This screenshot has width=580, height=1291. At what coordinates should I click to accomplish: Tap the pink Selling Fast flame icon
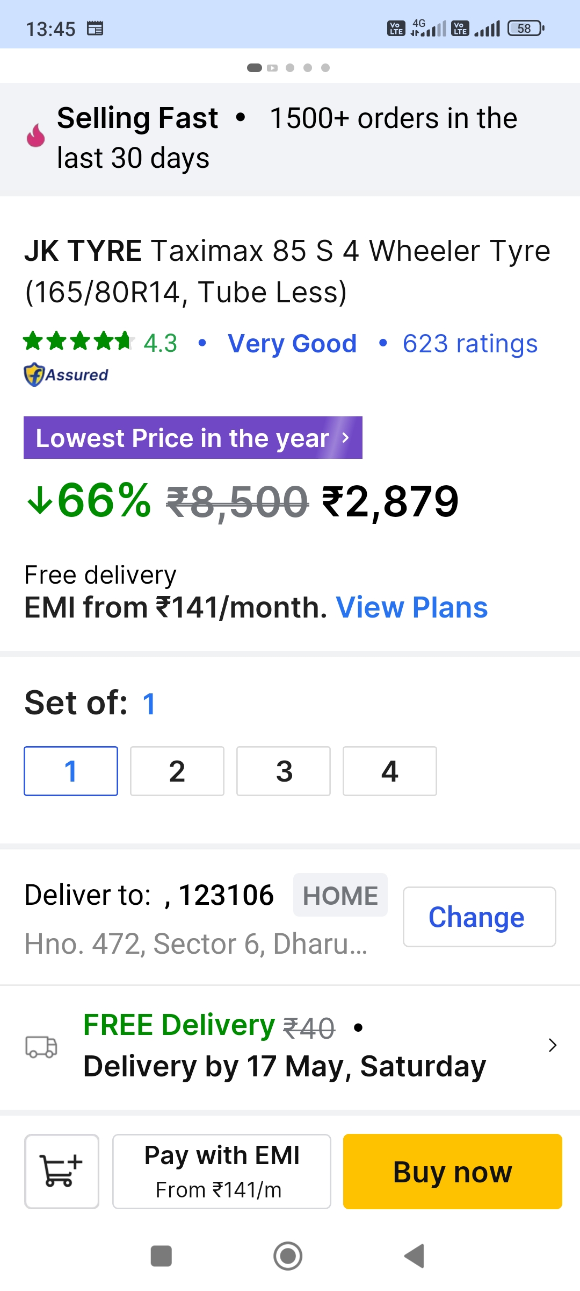[x=36, y=135]
